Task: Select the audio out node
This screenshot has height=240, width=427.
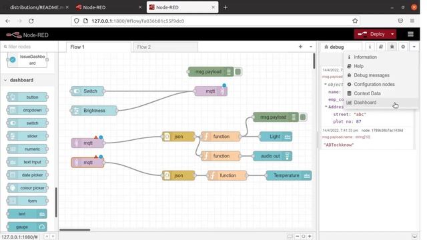Action: (x=272, y=156)
